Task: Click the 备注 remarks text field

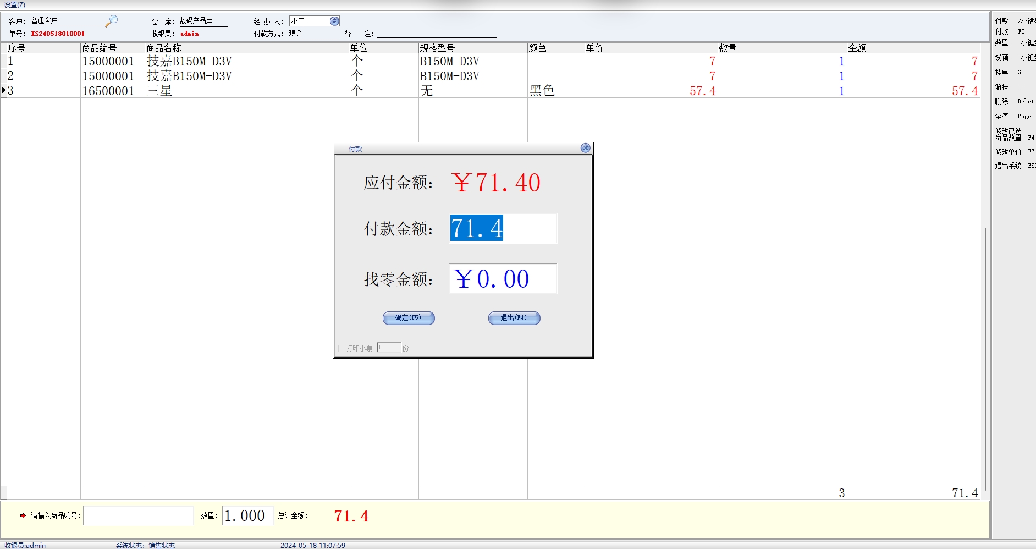Action: coord(436,34)
